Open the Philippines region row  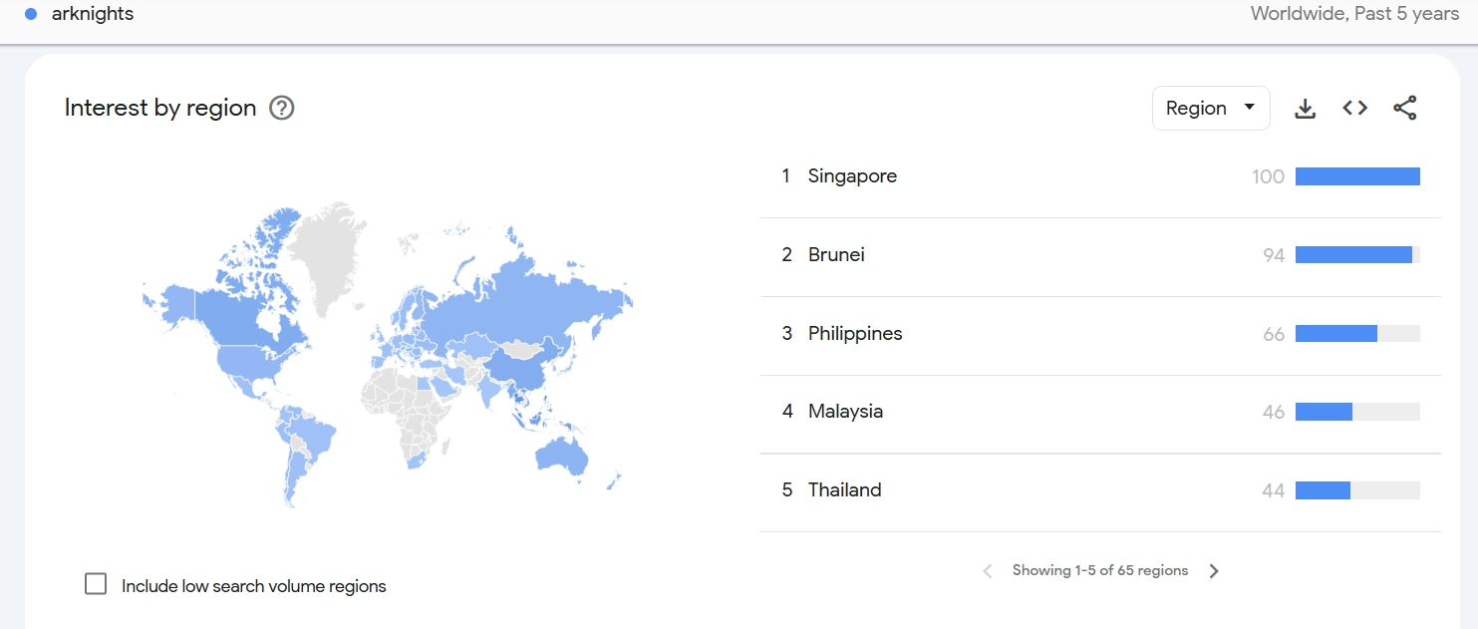click(x=1100, y=334)
